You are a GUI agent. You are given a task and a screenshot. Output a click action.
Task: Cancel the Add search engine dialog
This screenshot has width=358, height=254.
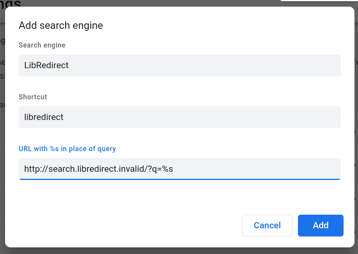[267, 225]
